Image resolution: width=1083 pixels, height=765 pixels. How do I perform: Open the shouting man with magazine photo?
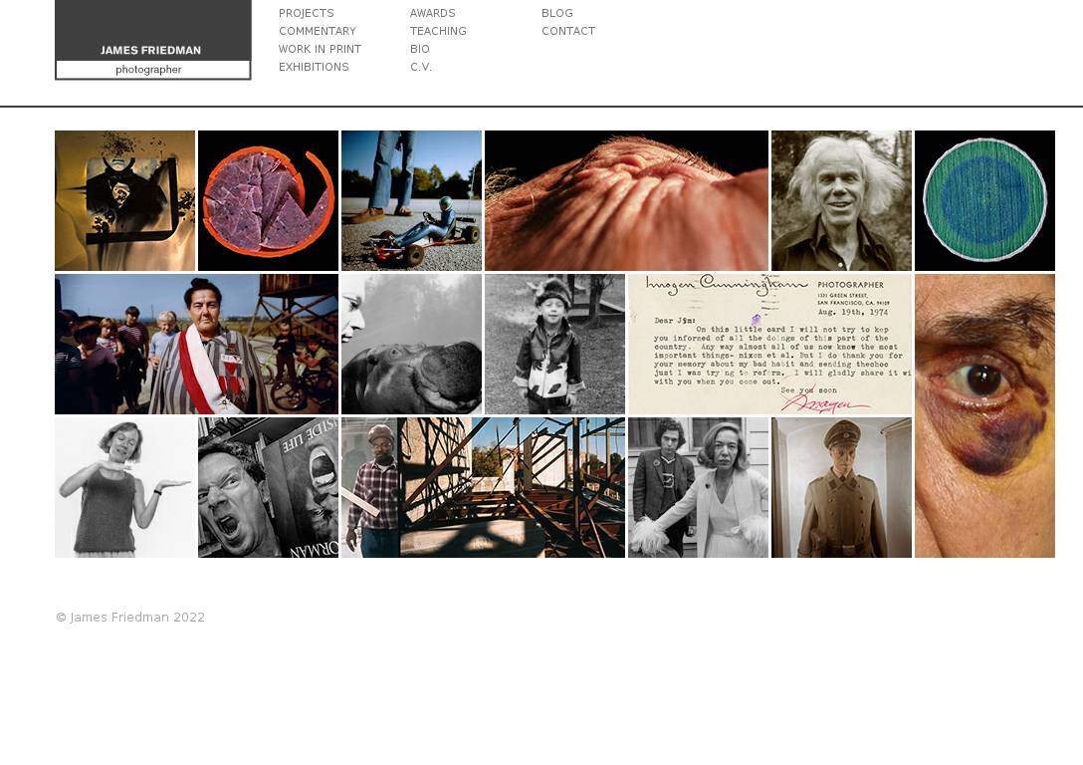point(268,487)
